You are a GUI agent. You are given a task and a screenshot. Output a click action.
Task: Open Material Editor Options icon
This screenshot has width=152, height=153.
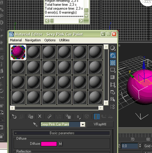[112, 92]
